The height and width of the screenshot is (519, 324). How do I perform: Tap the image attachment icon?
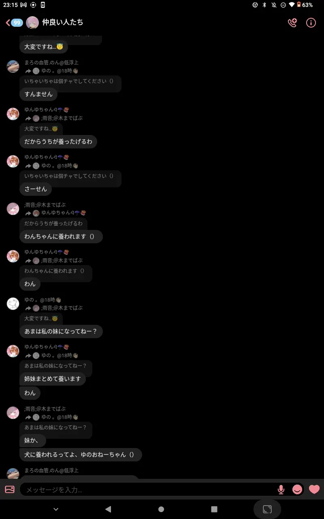click(10, 489)
